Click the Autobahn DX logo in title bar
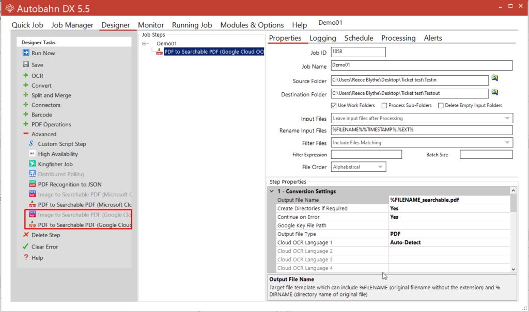 coord(10,8)
